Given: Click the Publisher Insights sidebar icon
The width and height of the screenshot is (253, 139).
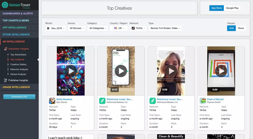Looking at the screenshot, I should tap(5, 80).
